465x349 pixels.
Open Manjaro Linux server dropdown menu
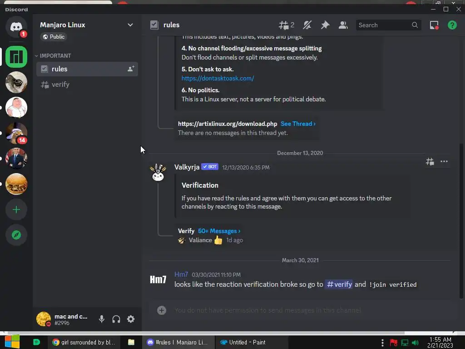[x=130, y=25]
